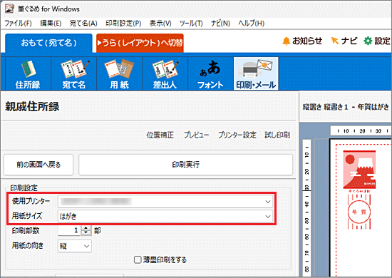
Task: Open the 印刷設定(P) menu
Action: tap(123, 24)
